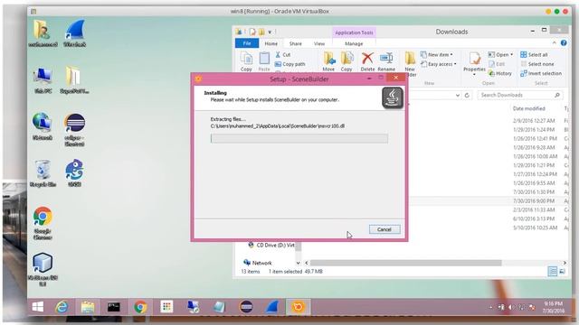Switch to the Home ribbon tab
Image resolution: width=579 pixels, height=325 pixels.
[x=271, y=43]
